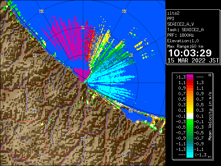This screenshot has height=166, width=221.
Task: Click the 'Max Range:60 km' text
Action: [185, 46]
